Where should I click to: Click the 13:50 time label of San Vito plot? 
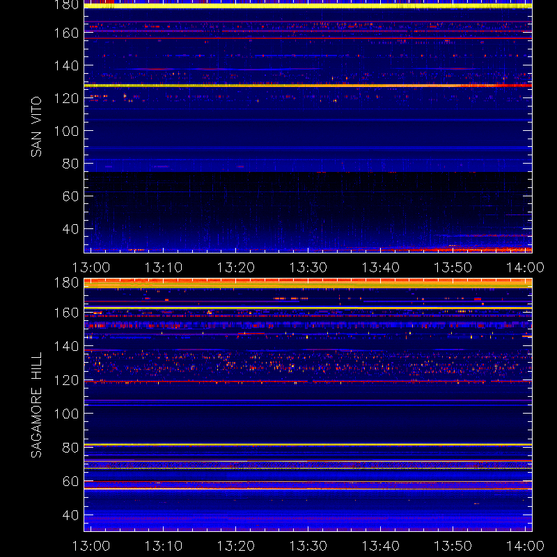click(453, 267)
